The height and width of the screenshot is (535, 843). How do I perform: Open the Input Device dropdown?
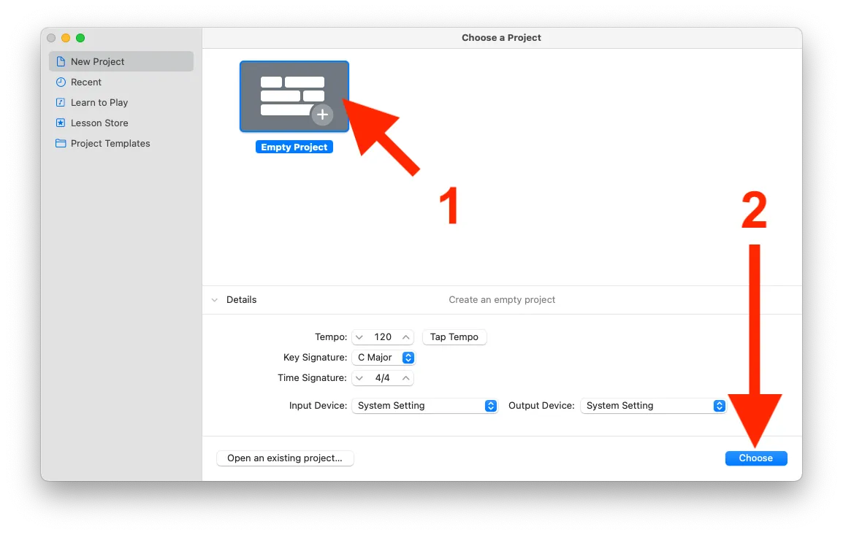coord(491,406)
